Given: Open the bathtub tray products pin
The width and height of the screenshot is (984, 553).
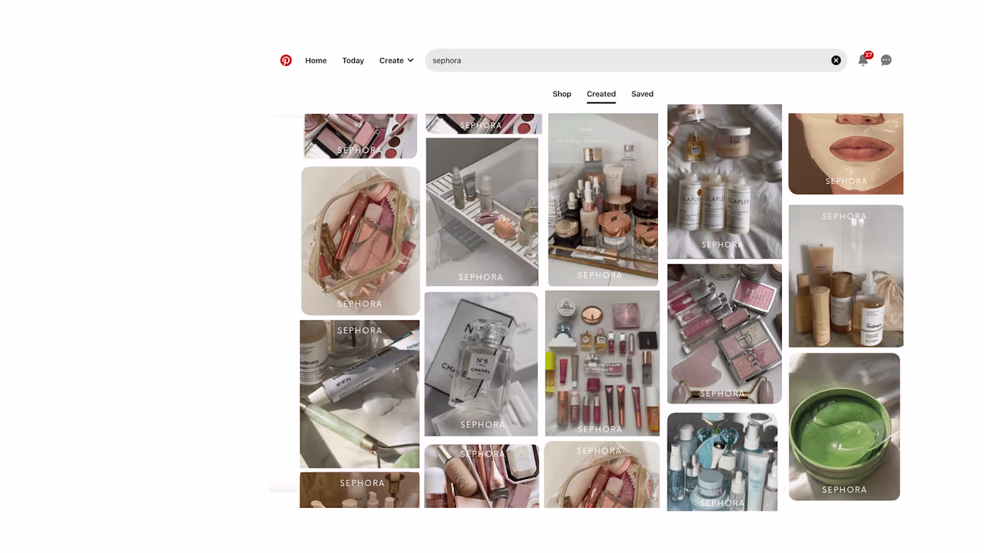Looking at the screenshot, I should pyautogui.click(x=482, y=212).
